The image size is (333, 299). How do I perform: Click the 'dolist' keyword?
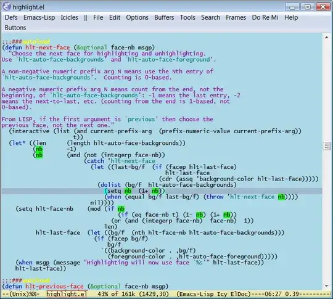110,185
